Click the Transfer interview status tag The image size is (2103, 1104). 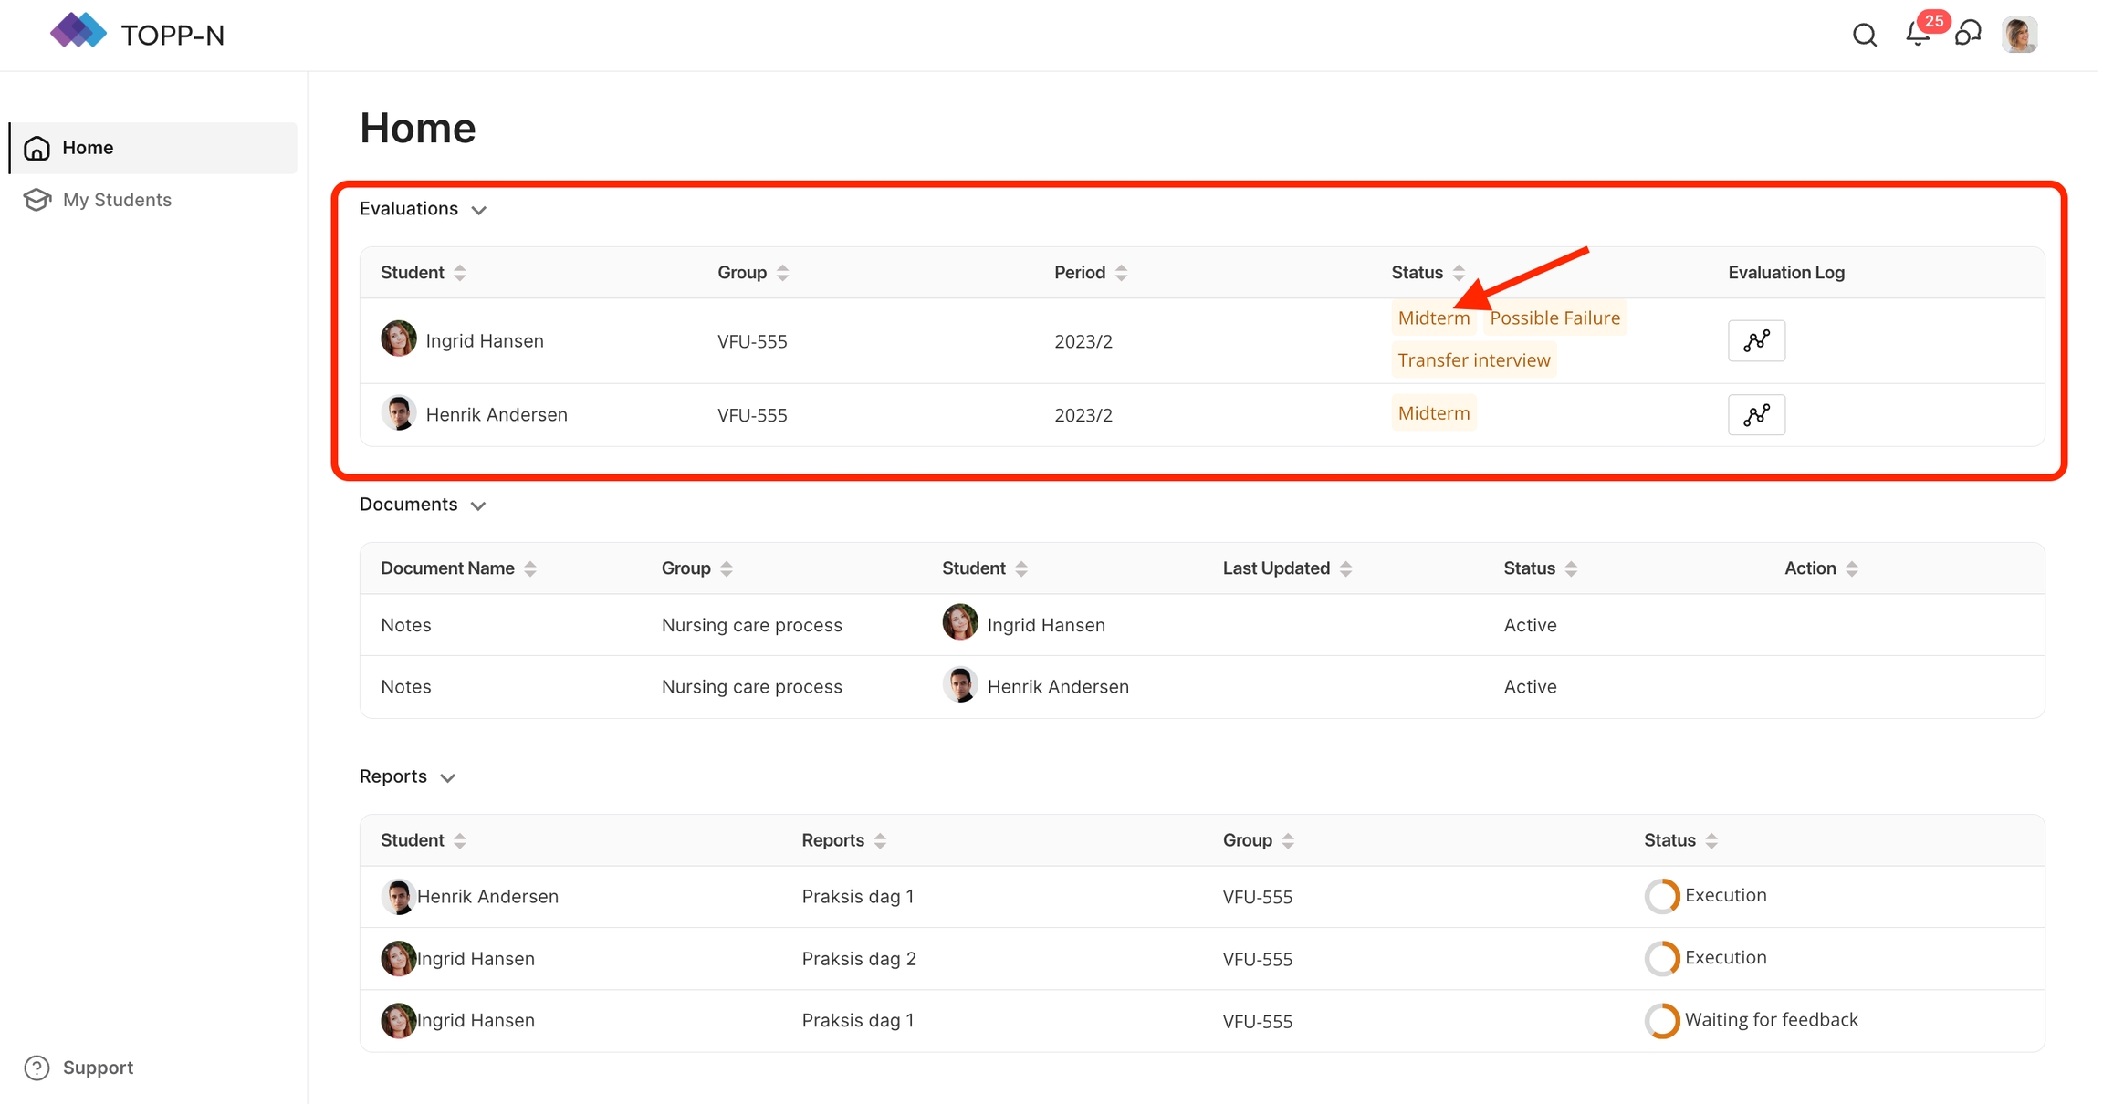(1473, 359)
